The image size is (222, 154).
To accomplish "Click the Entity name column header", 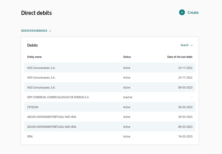I will (34, 57).
